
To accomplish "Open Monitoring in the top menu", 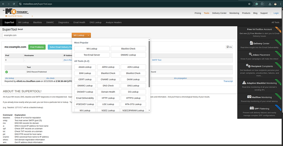I will 234,13.
